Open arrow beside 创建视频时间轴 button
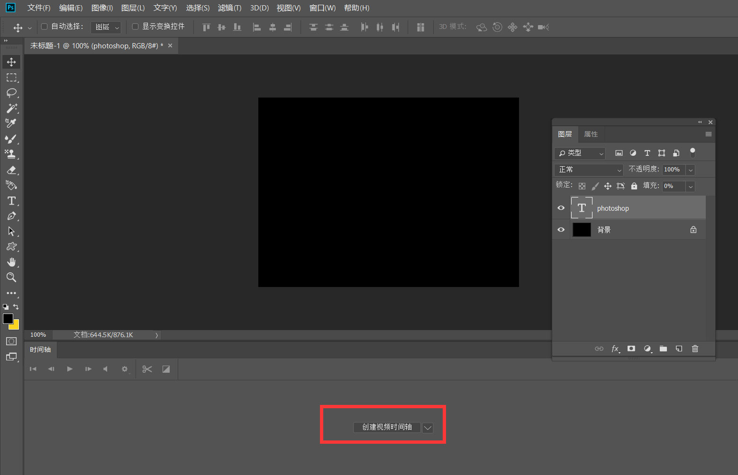This screenshot has height=475, width=738. (428, 428)
